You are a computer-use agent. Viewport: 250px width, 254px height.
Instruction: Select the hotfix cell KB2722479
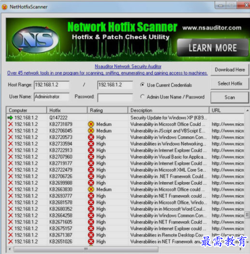tap(61, 170)
